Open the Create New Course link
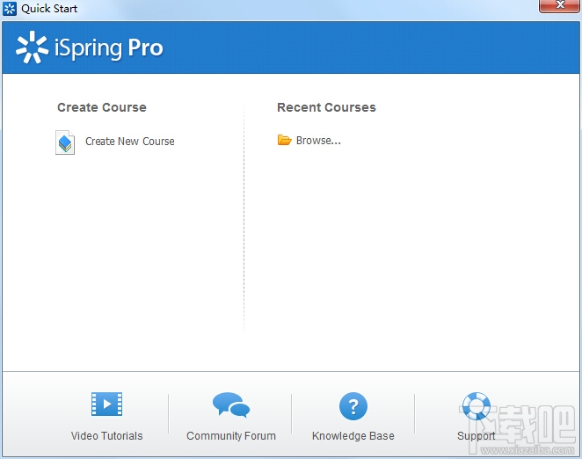 click(x=129, y=142)
